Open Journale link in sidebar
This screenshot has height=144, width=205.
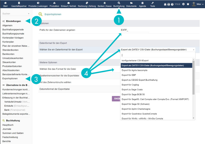click(x=7, y=129)
